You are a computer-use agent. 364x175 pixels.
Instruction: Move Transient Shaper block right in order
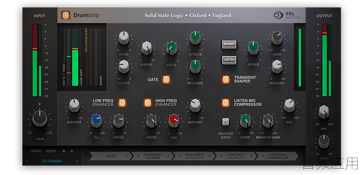click(168, 156)
